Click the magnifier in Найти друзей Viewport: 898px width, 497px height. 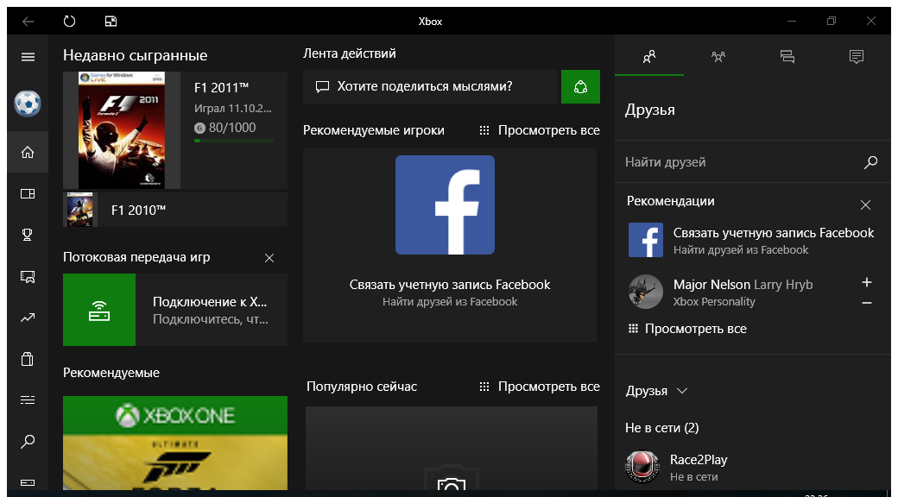pos(870,162)
